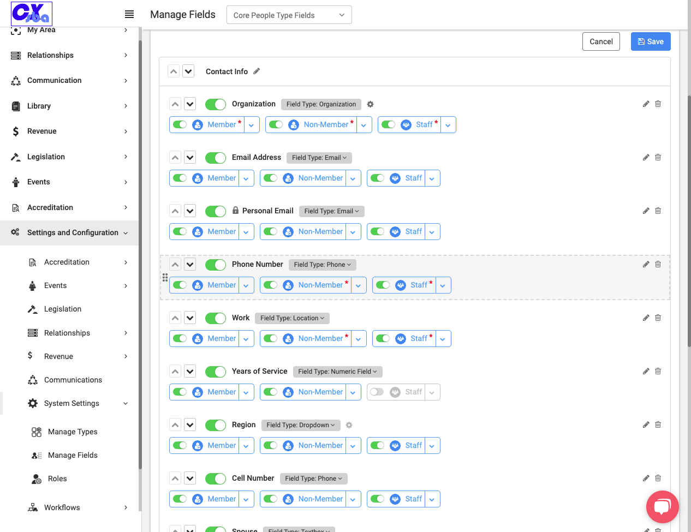Open Library sidebar menu
Image resolution: width=691 pixels, height=532 pixels.
pos(69,106)
